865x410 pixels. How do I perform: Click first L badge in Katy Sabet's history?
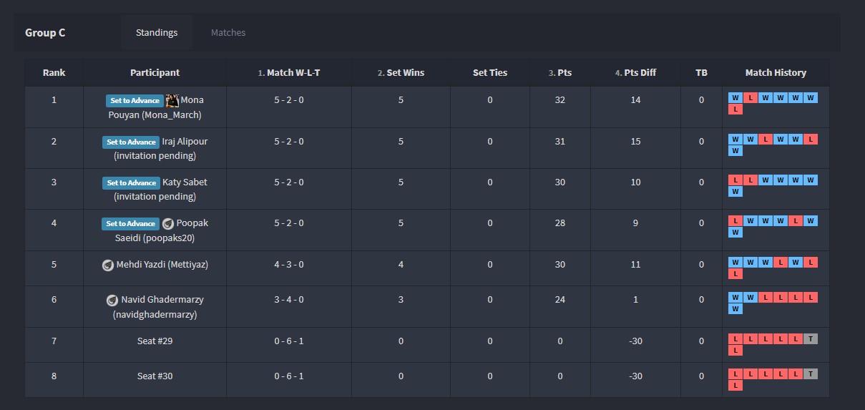pos(735,180)
